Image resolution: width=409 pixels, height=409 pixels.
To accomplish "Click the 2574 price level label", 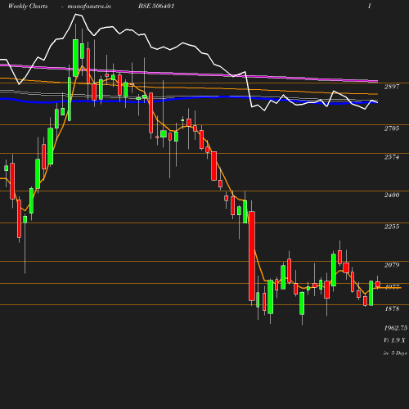I will [x=392, y=157].
